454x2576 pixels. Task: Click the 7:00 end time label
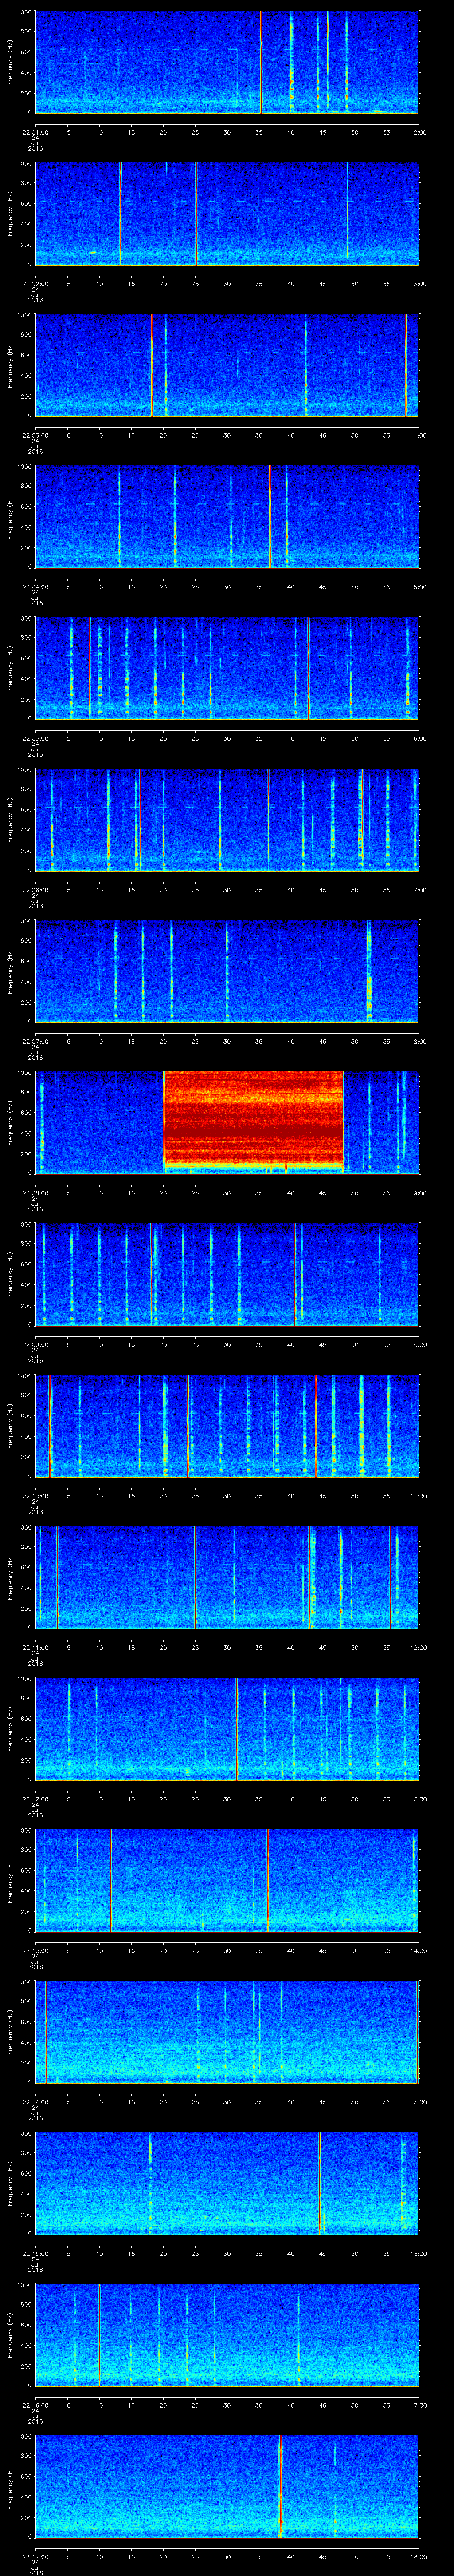tap(419, 890)
